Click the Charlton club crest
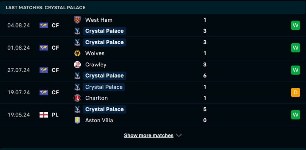 77,98
